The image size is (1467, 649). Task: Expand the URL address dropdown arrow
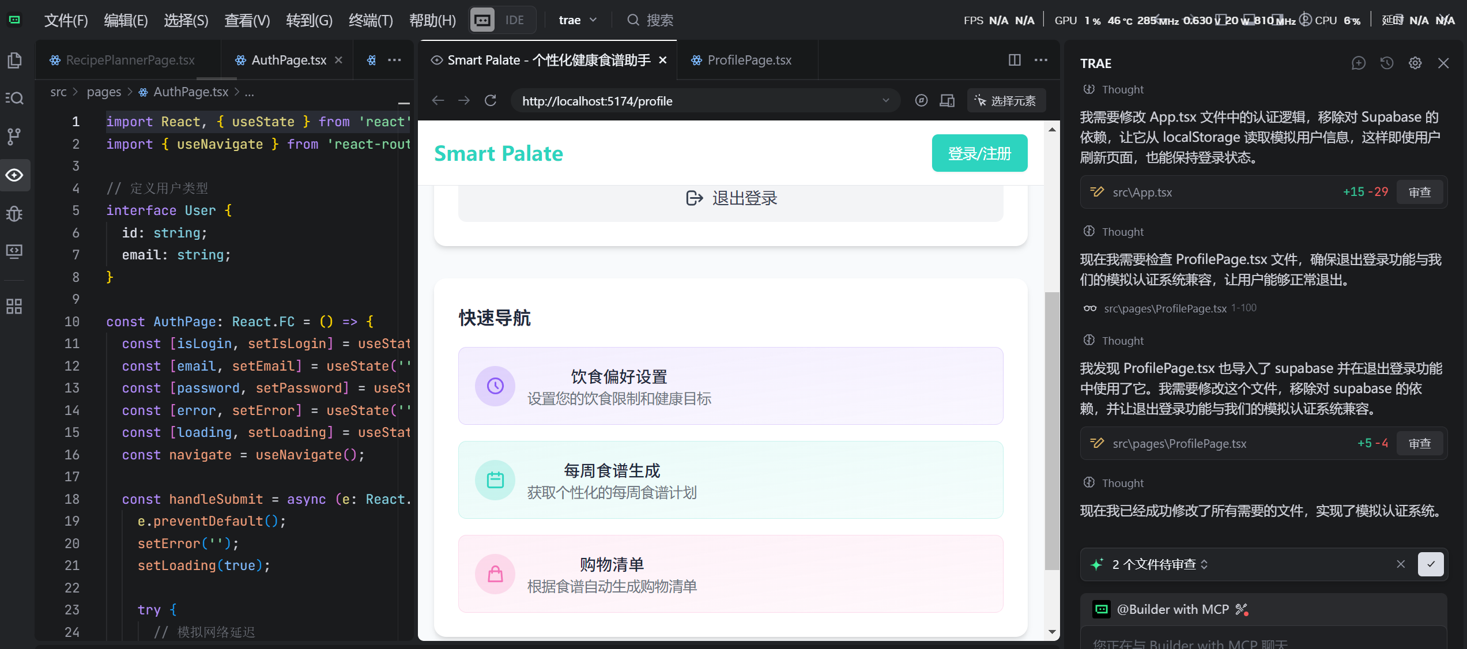coord(885,101)
